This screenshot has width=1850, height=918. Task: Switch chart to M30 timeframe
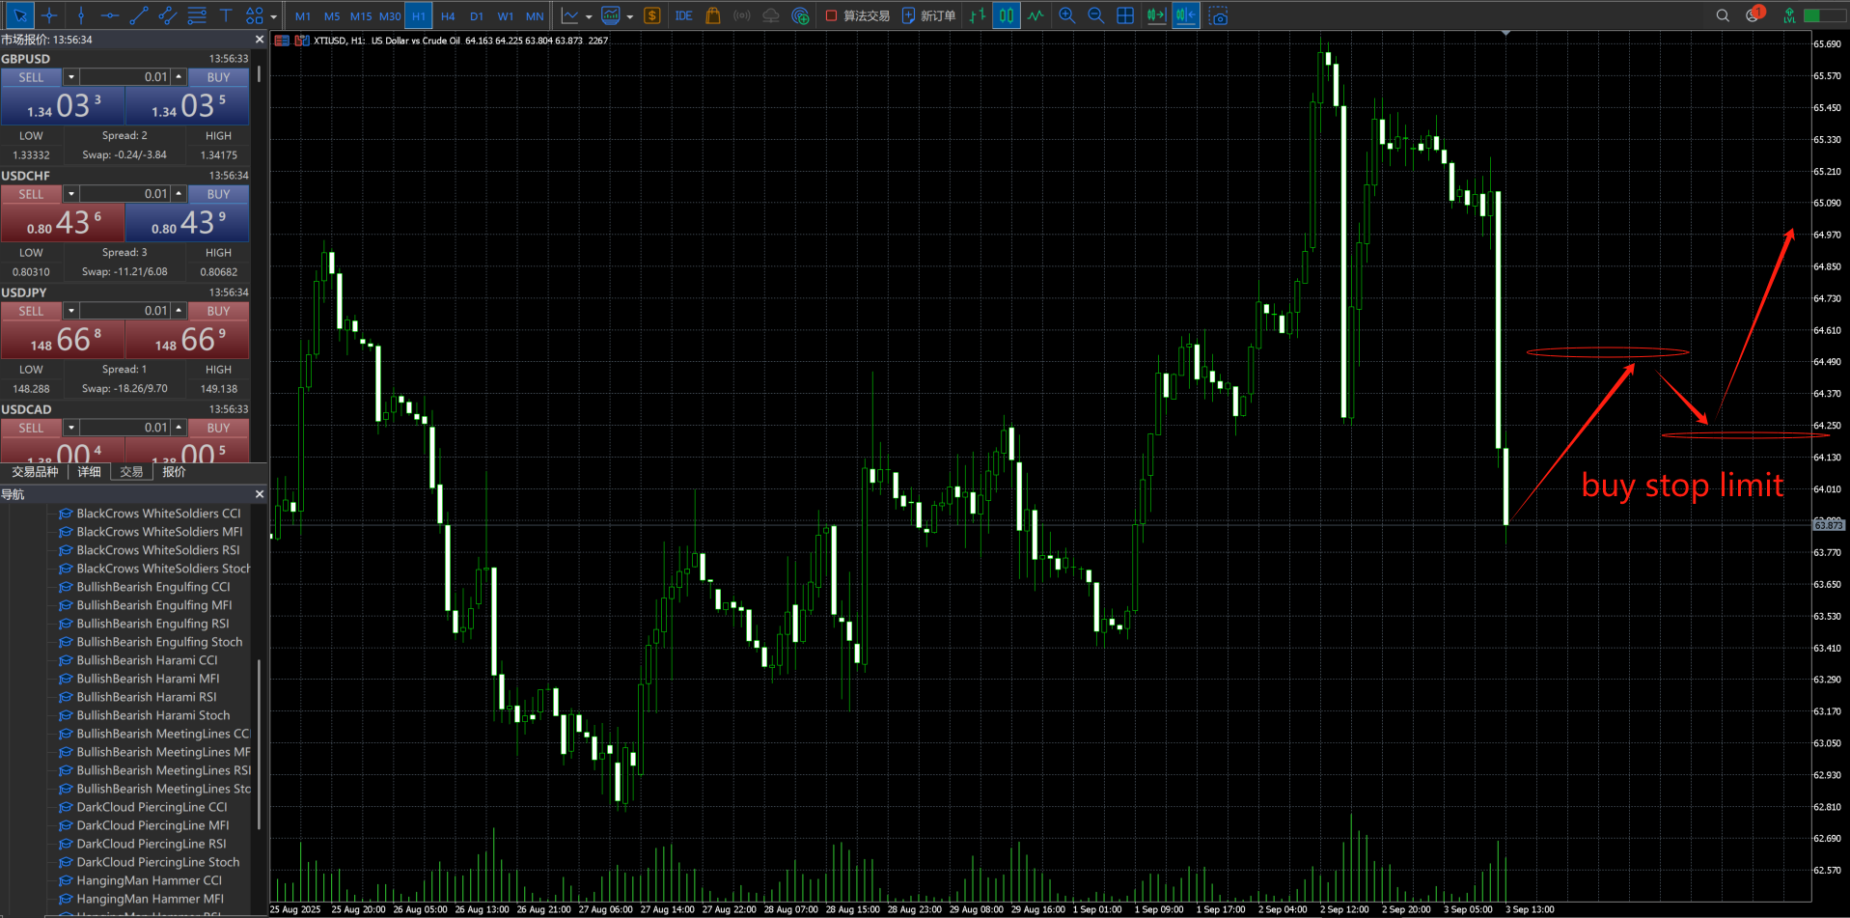[390, 16]
